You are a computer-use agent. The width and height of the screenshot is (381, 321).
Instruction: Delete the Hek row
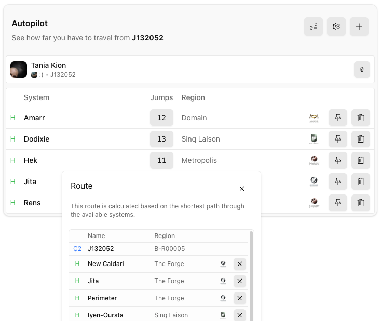pyautogui.click(x=361, y=160)
